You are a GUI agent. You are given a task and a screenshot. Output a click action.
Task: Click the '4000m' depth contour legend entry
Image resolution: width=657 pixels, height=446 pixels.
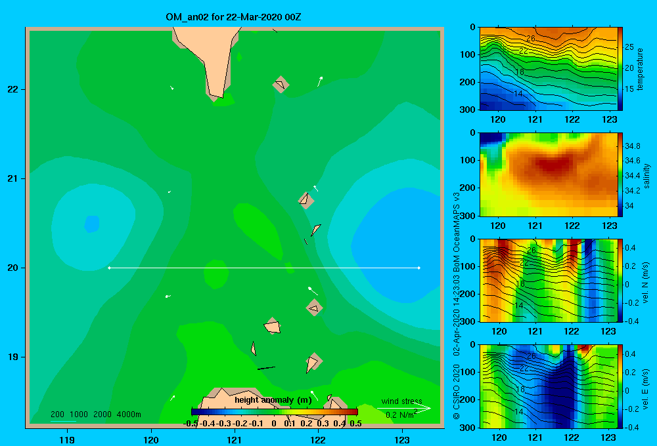129,415
